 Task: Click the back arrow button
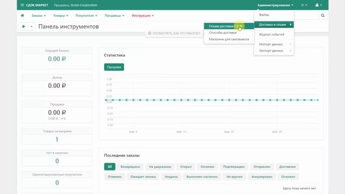[x=24, y=26]
